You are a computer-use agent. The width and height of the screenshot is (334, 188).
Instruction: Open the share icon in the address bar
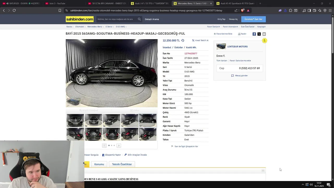236,10
